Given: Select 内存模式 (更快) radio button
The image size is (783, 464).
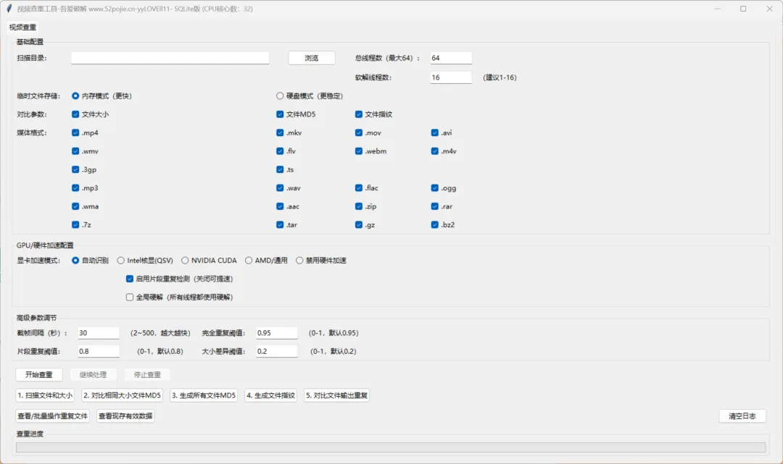Looking at the screenshot, I should pos(75,96).
